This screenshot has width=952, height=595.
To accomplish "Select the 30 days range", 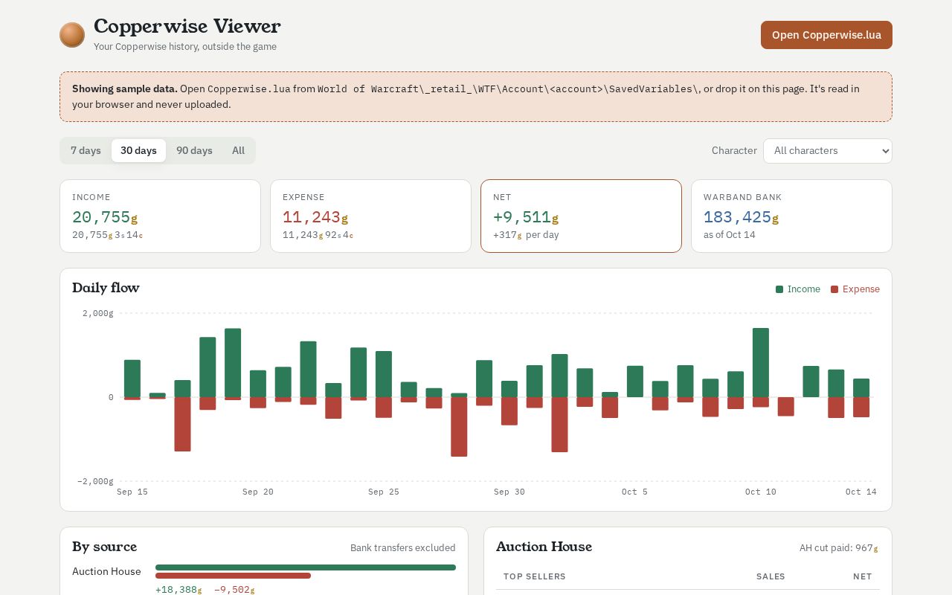I will pos(138,150).
